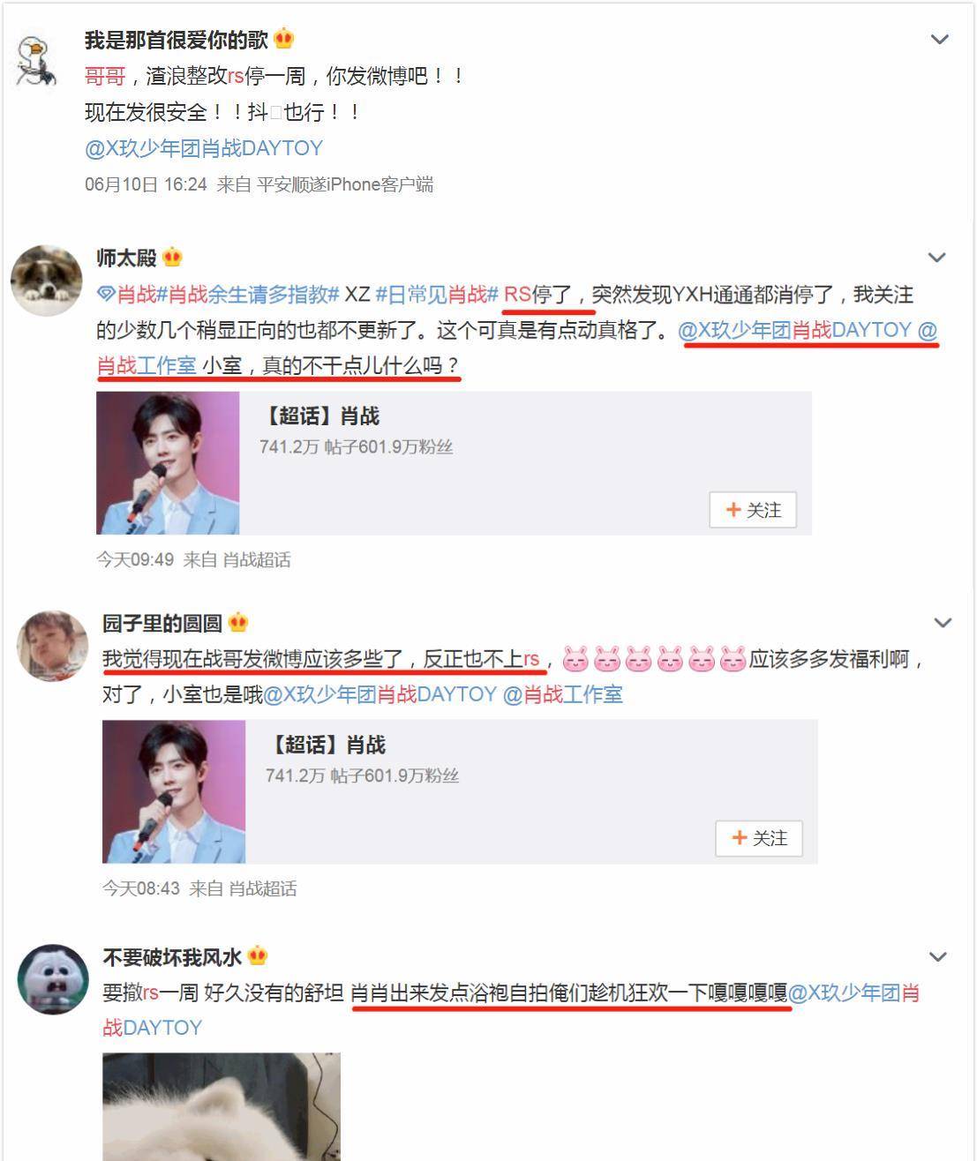Open the dog avatar of 师太殿
The width and height of the screenshot is (977, 1161).
[46, 280]
